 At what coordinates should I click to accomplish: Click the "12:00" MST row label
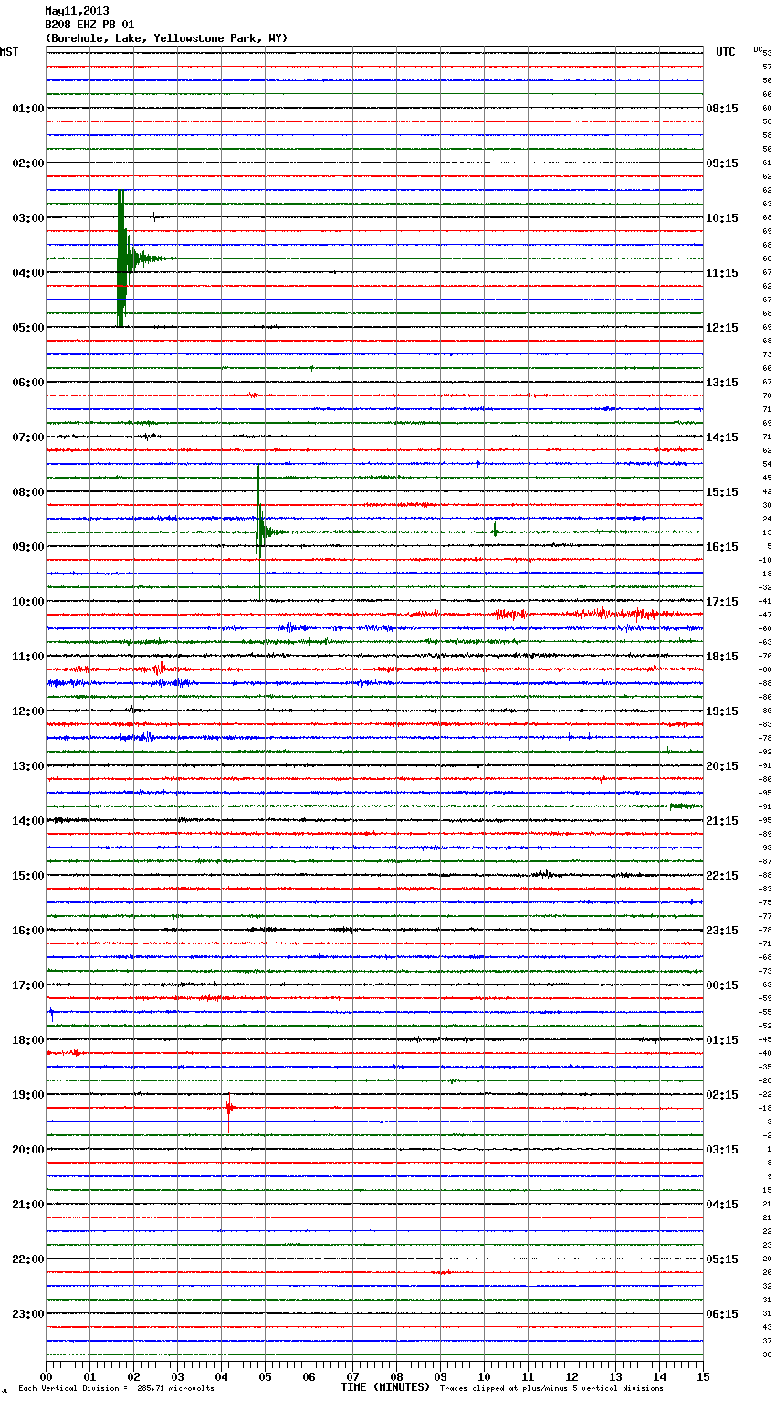click(x=28, y=711)
